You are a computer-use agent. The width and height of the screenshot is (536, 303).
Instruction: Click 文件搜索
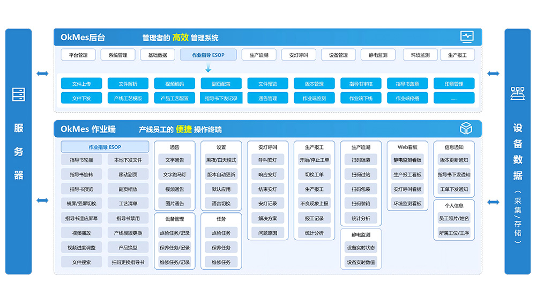coord(81,262)
